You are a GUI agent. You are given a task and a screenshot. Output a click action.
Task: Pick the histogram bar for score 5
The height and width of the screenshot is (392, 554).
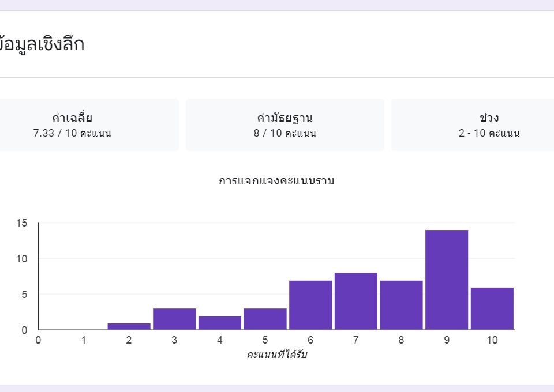tap(265, 319)
